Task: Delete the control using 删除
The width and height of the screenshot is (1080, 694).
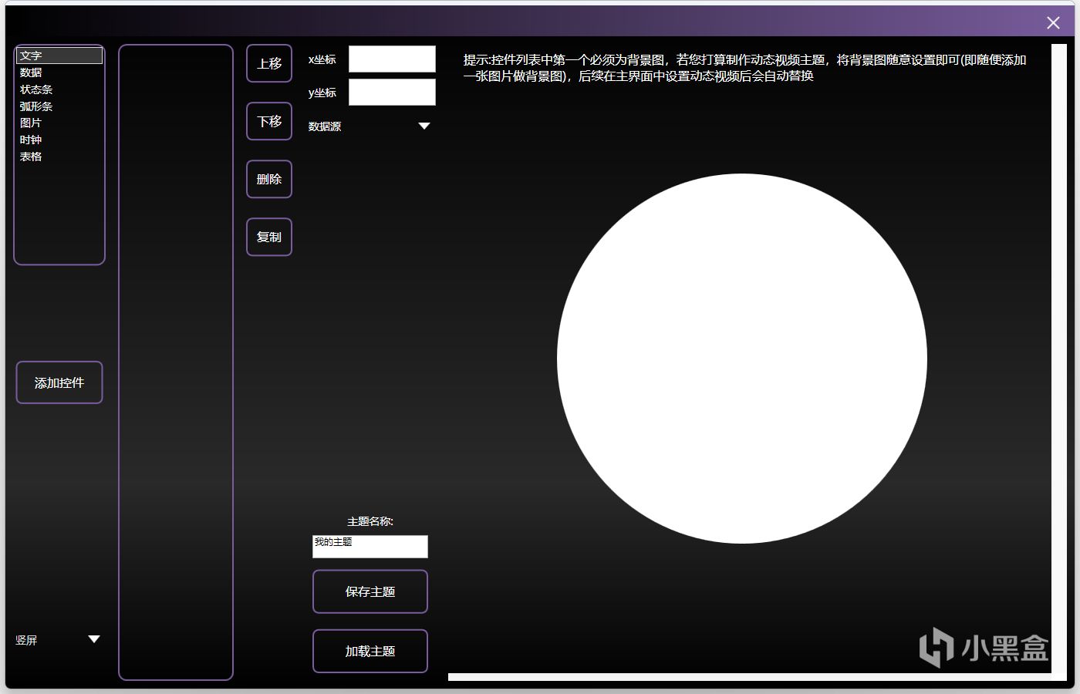Action: 269,179
